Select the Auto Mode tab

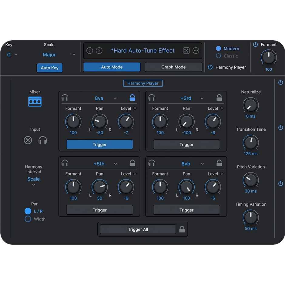(x=112, y=67)
